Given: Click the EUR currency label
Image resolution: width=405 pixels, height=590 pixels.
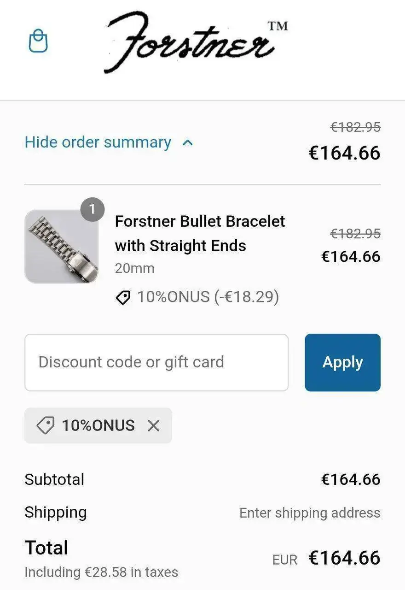Looking at the screenshot, I should click(x=285, y=560).
